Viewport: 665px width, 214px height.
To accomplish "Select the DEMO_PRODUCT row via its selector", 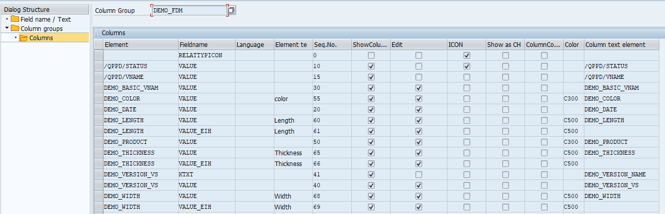I will tap(99, 142).
